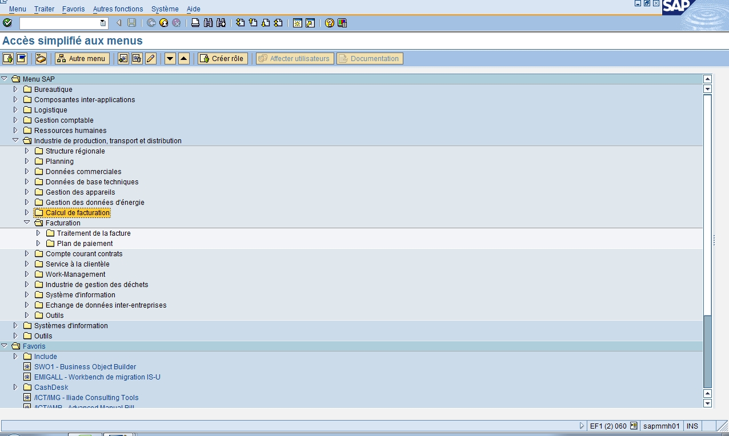This screenshot has width=729, height=436.
Task: Click the INS status bar indicator
Action: click(692, 426)
